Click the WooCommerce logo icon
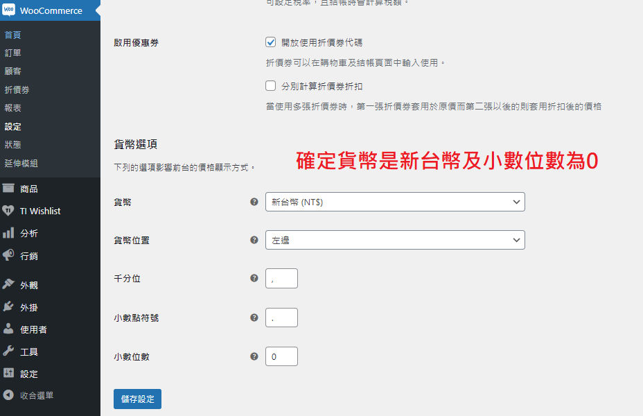 9,10
